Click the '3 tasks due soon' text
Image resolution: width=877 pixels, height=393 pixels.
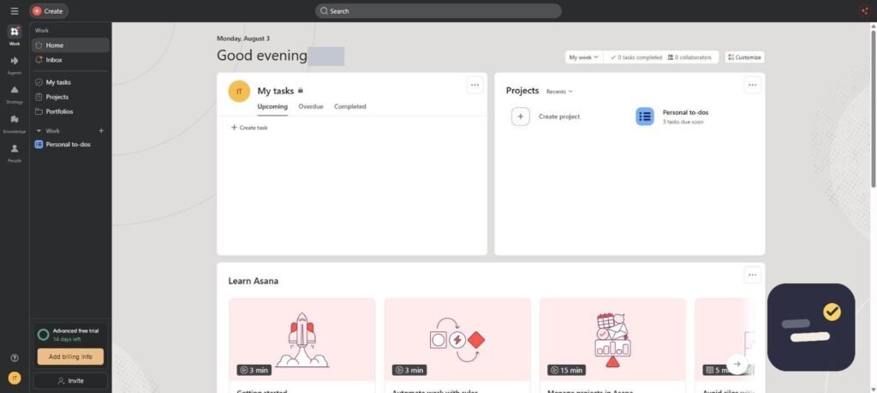(683, 122)
